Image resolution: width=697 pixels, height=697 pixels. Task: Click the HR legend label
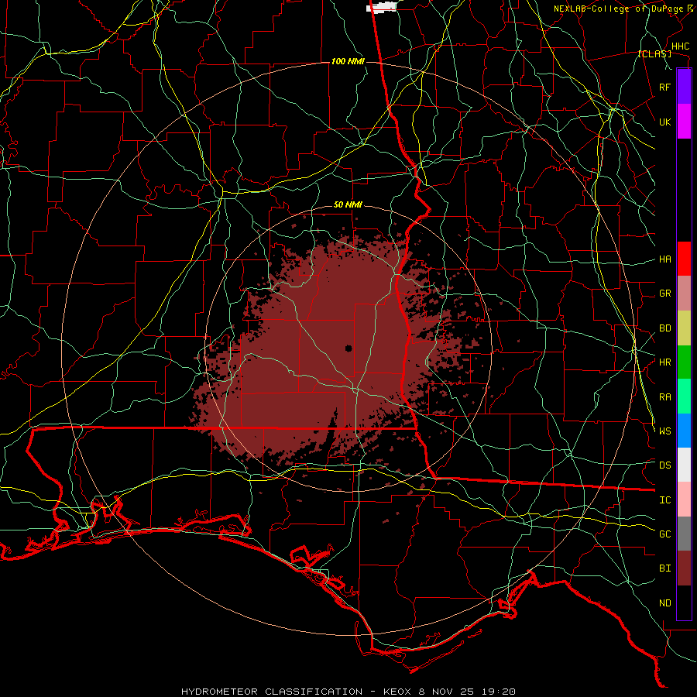pyautogui.click(x=664, y=362)
